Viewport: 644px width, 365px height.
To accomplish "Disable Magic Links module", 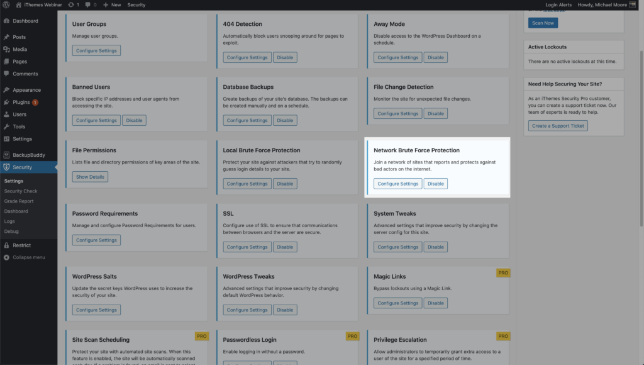I will 436,303.
